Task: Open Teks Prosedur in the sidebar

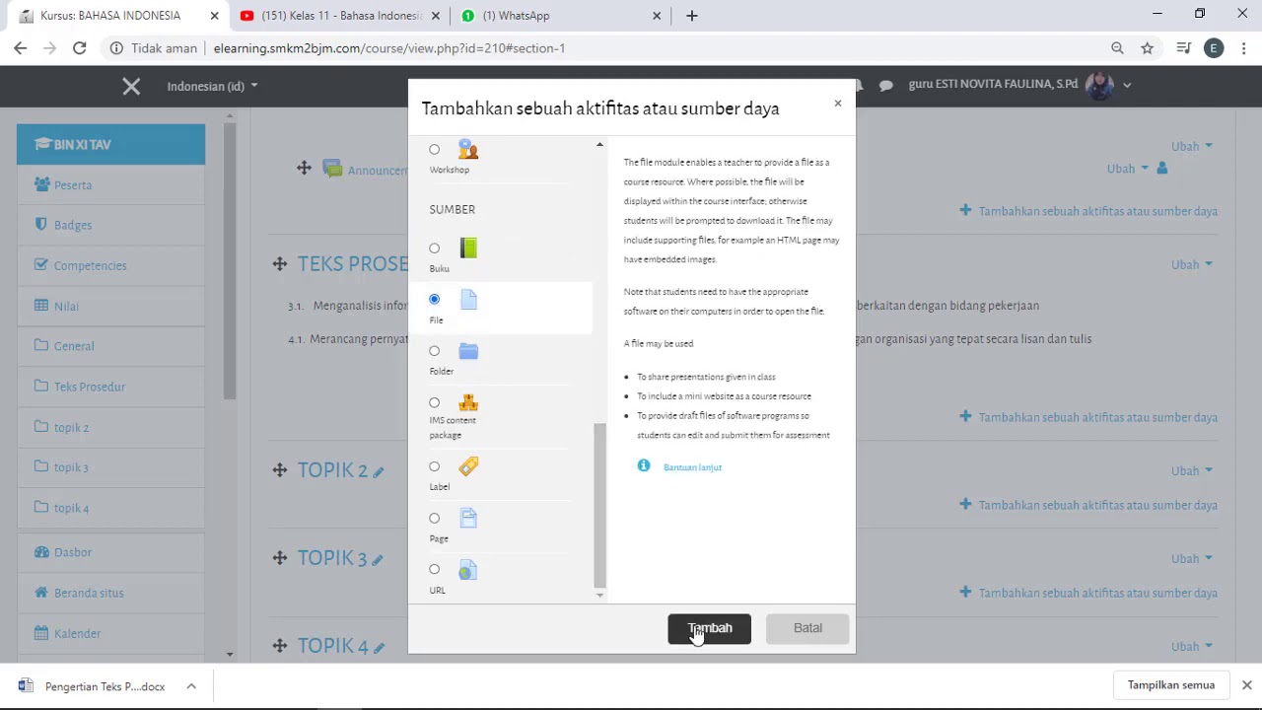Action: (x=110, y=387)
